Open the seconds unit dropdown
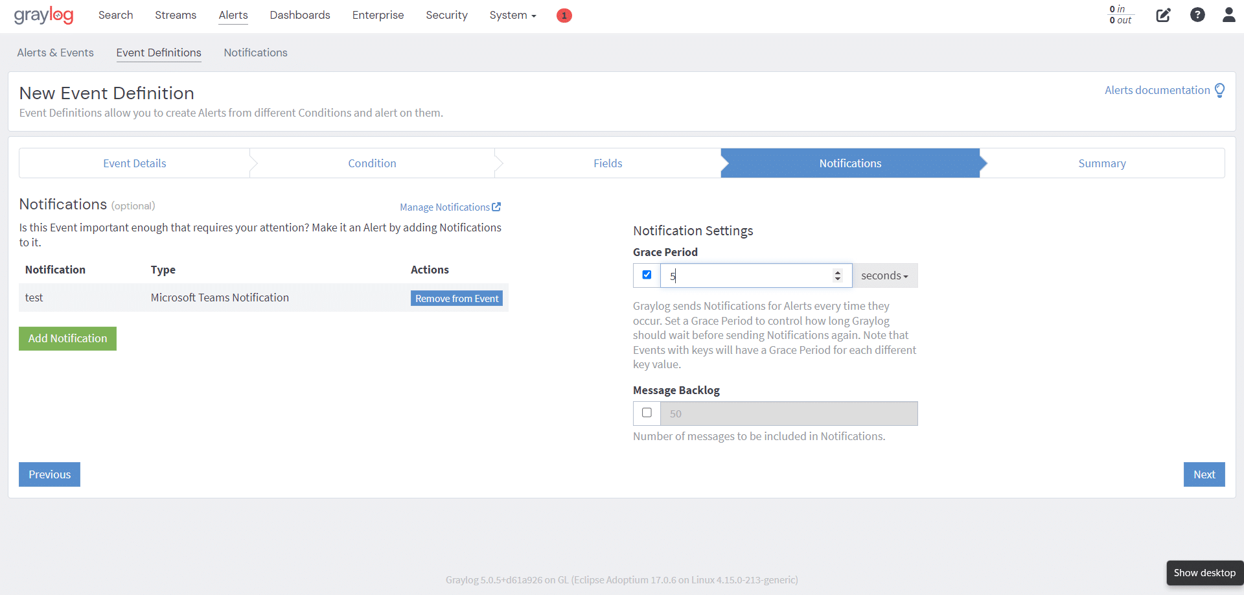 [x=885, y=275]
